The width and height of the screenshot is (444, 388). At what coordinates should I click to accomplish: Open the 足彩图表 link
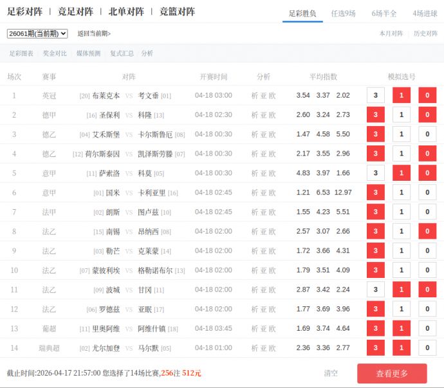click(21, 53)
